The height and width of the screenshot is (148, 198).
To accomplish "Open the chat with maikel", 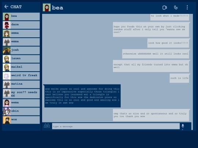I will [21, 68].
